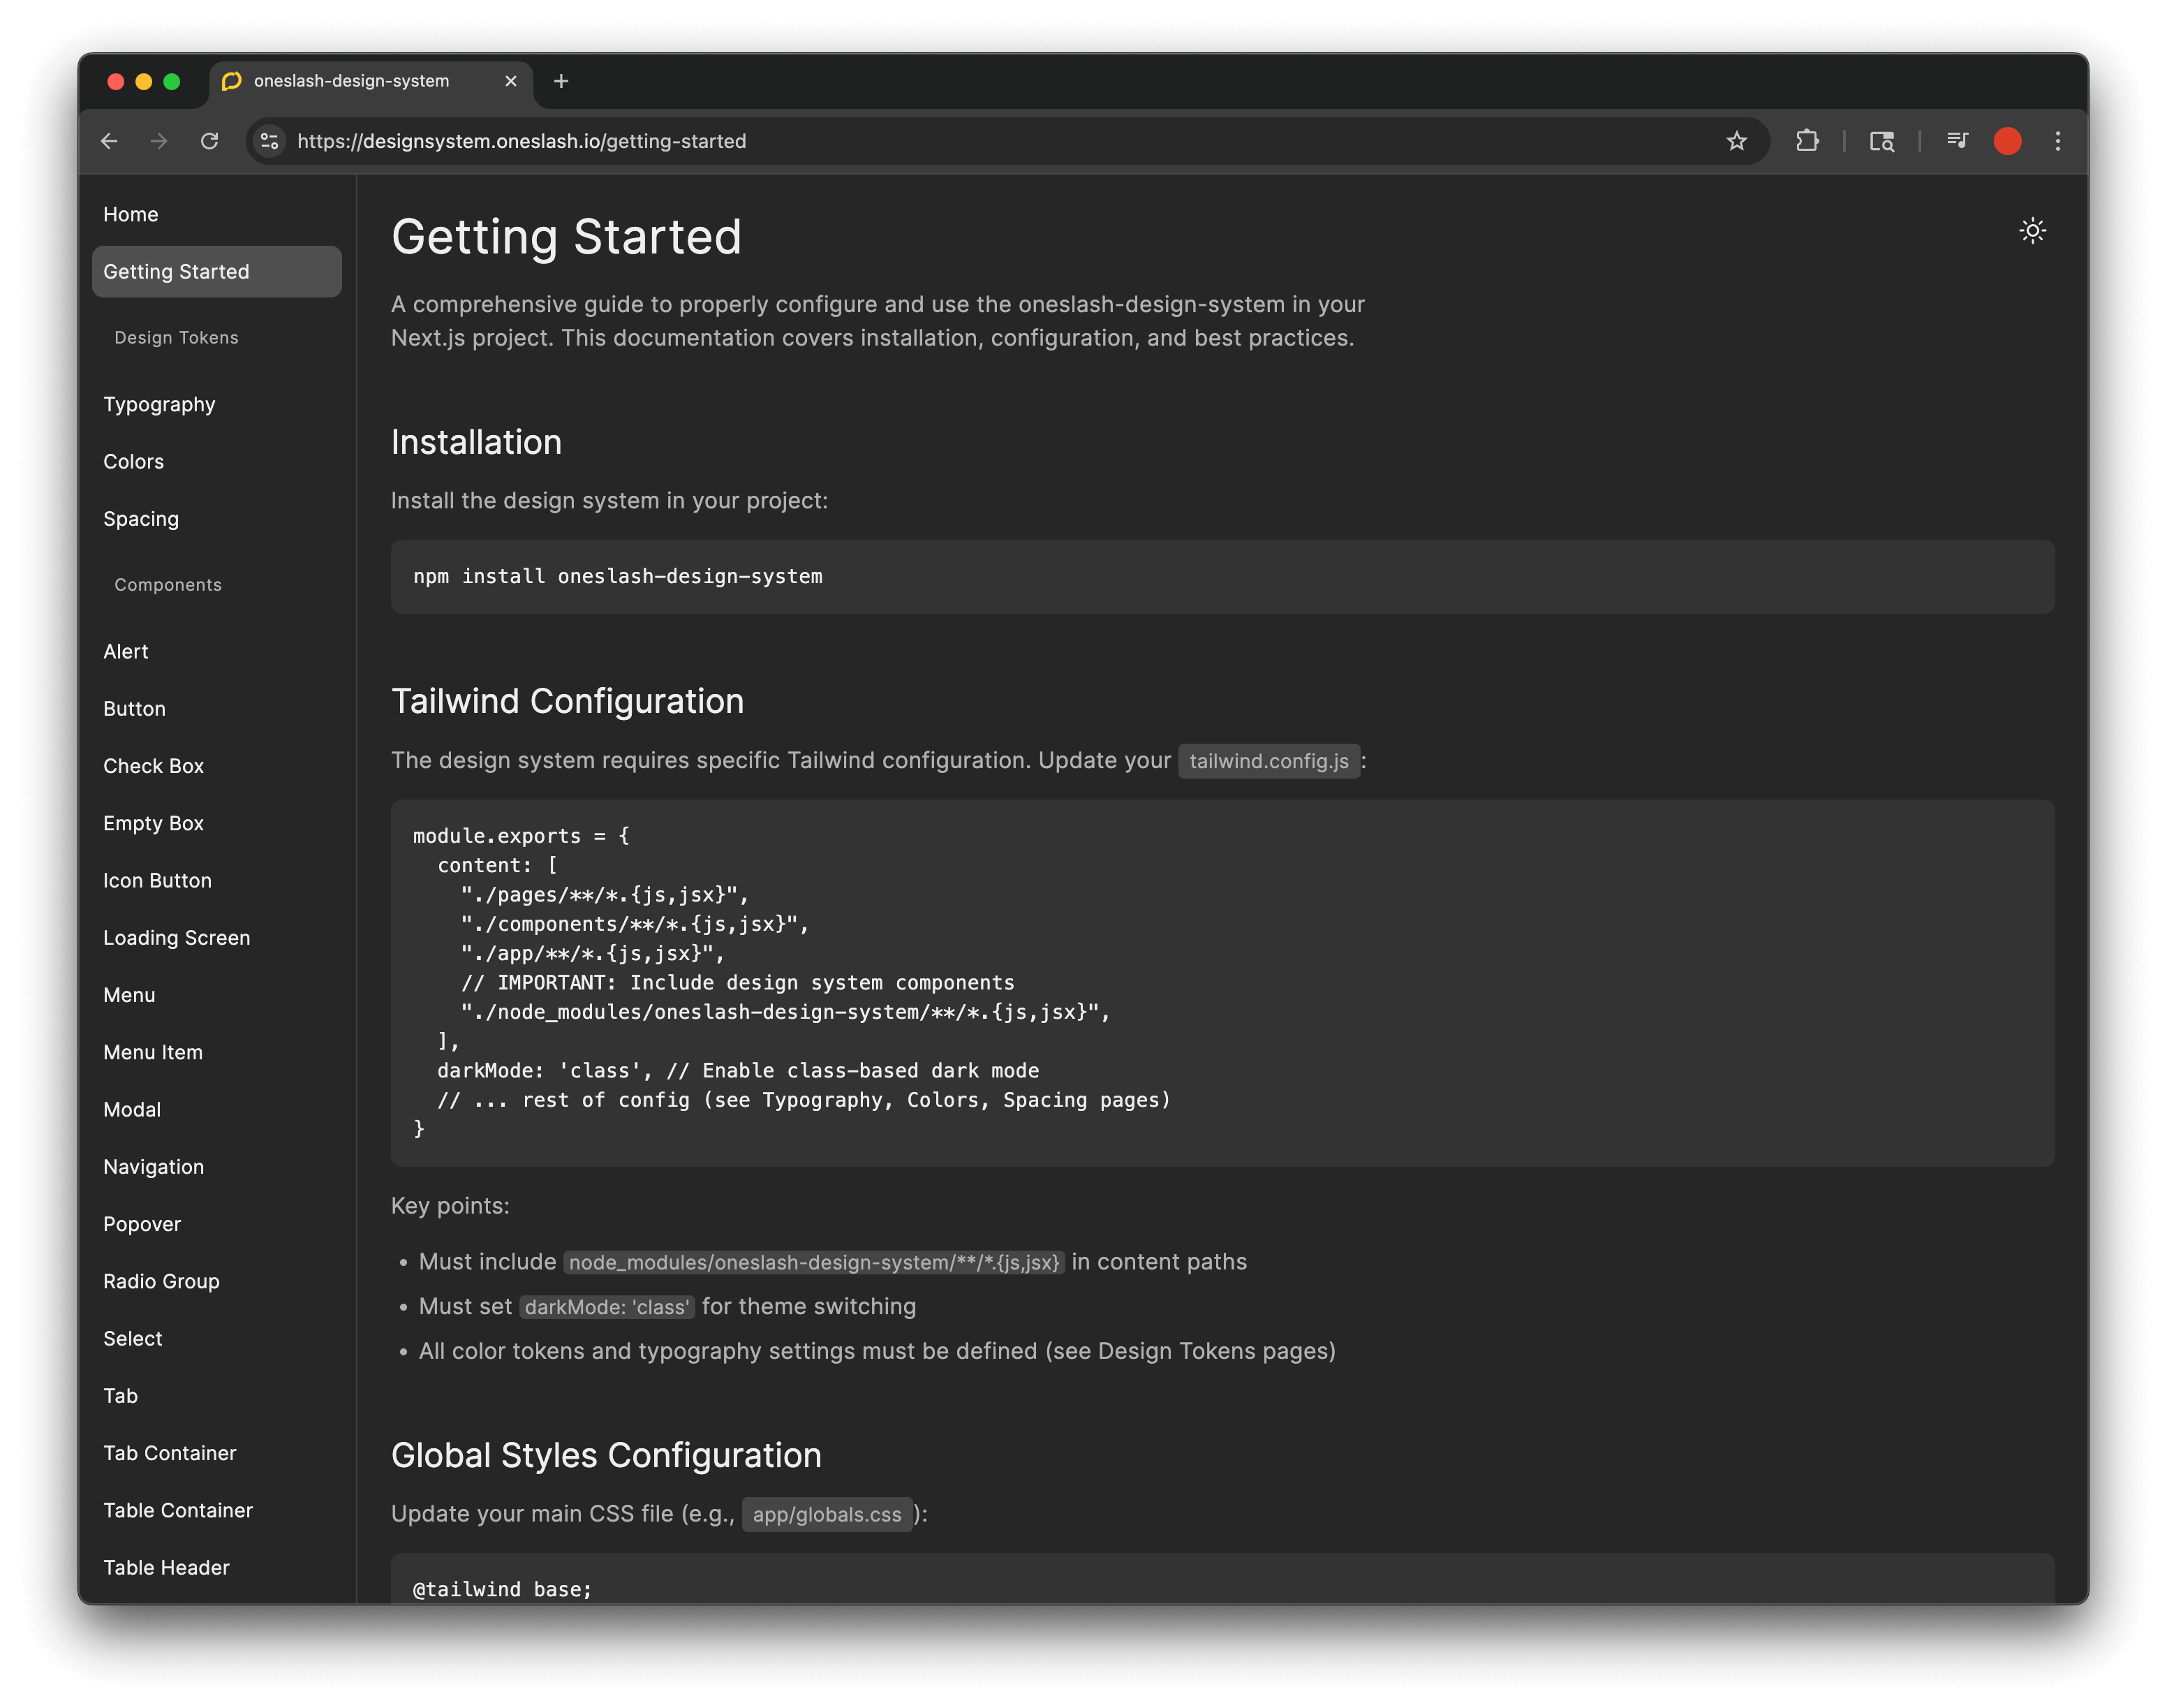Bookmark this page with the star icon
Screen dimensions: 2167x1708
pyautogui.click(x=1738, y=141)
